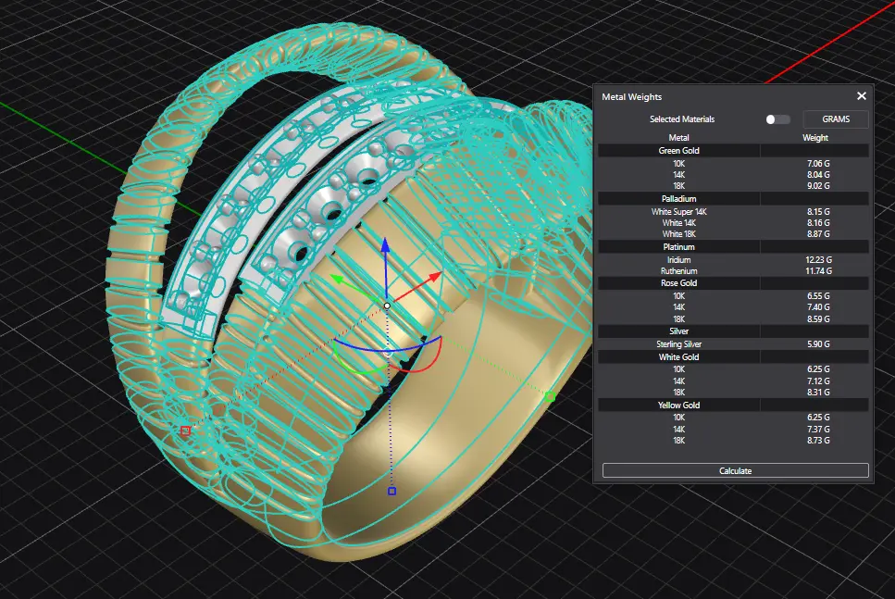Select the Platinum Iridium row

tap(678, 260)
